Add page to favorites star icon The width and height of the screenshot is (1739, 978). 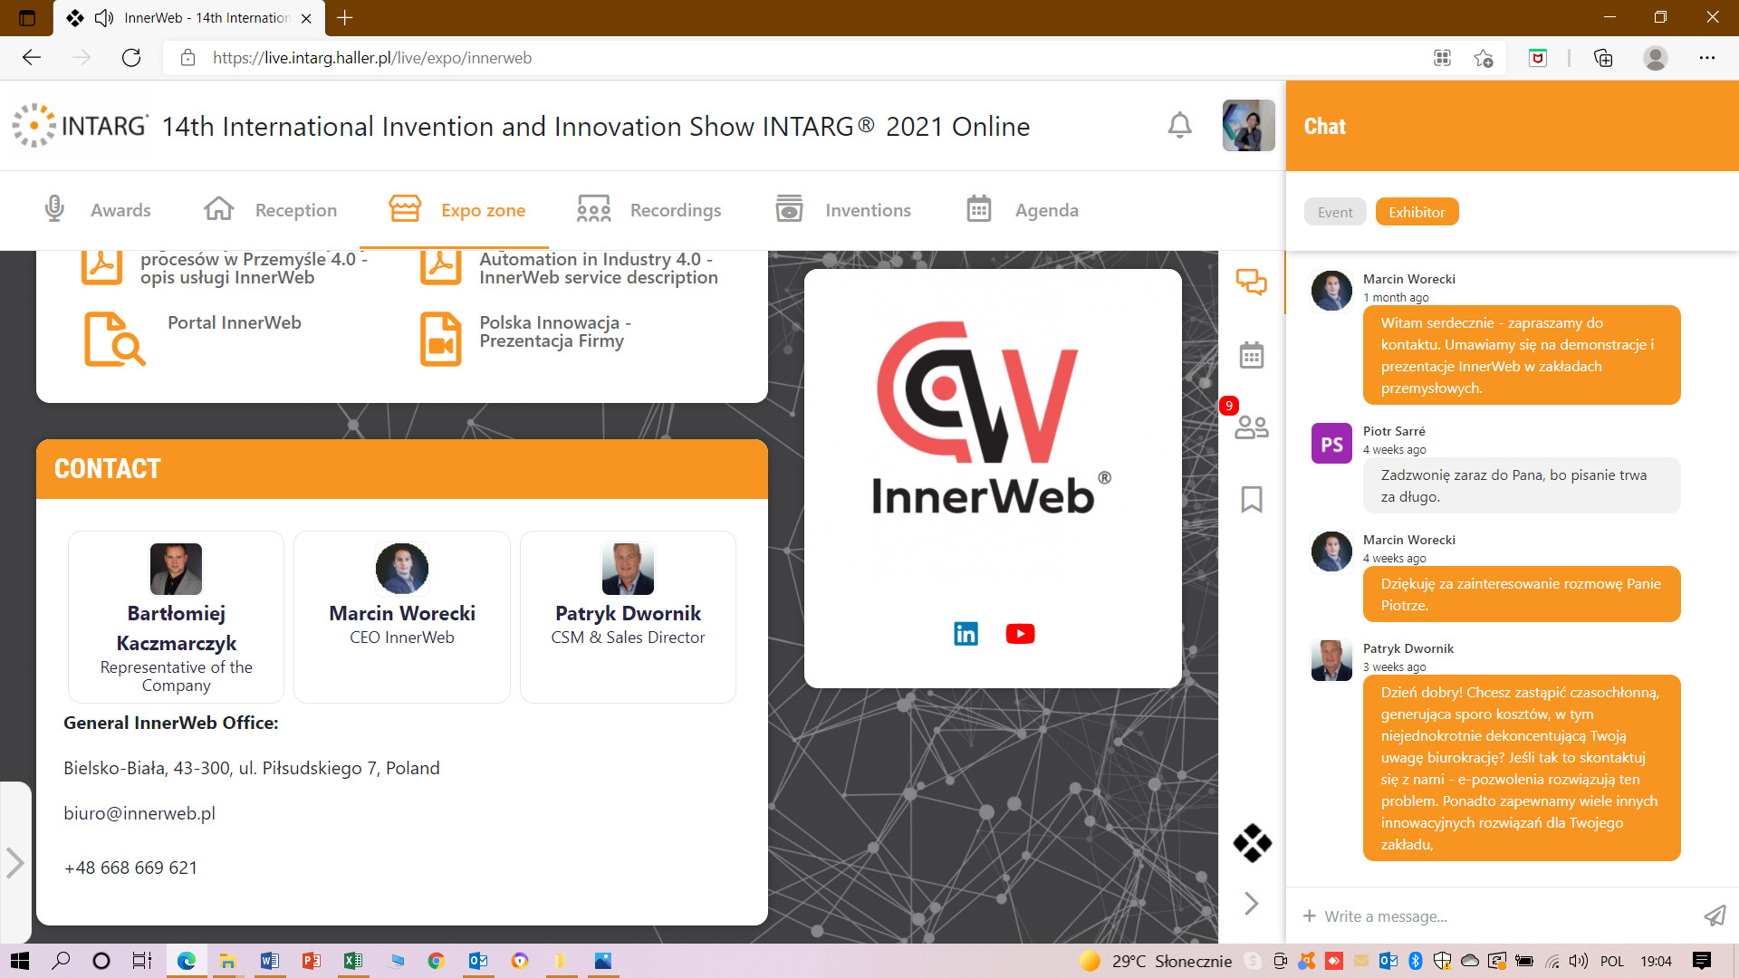[x=1483, y=58]
